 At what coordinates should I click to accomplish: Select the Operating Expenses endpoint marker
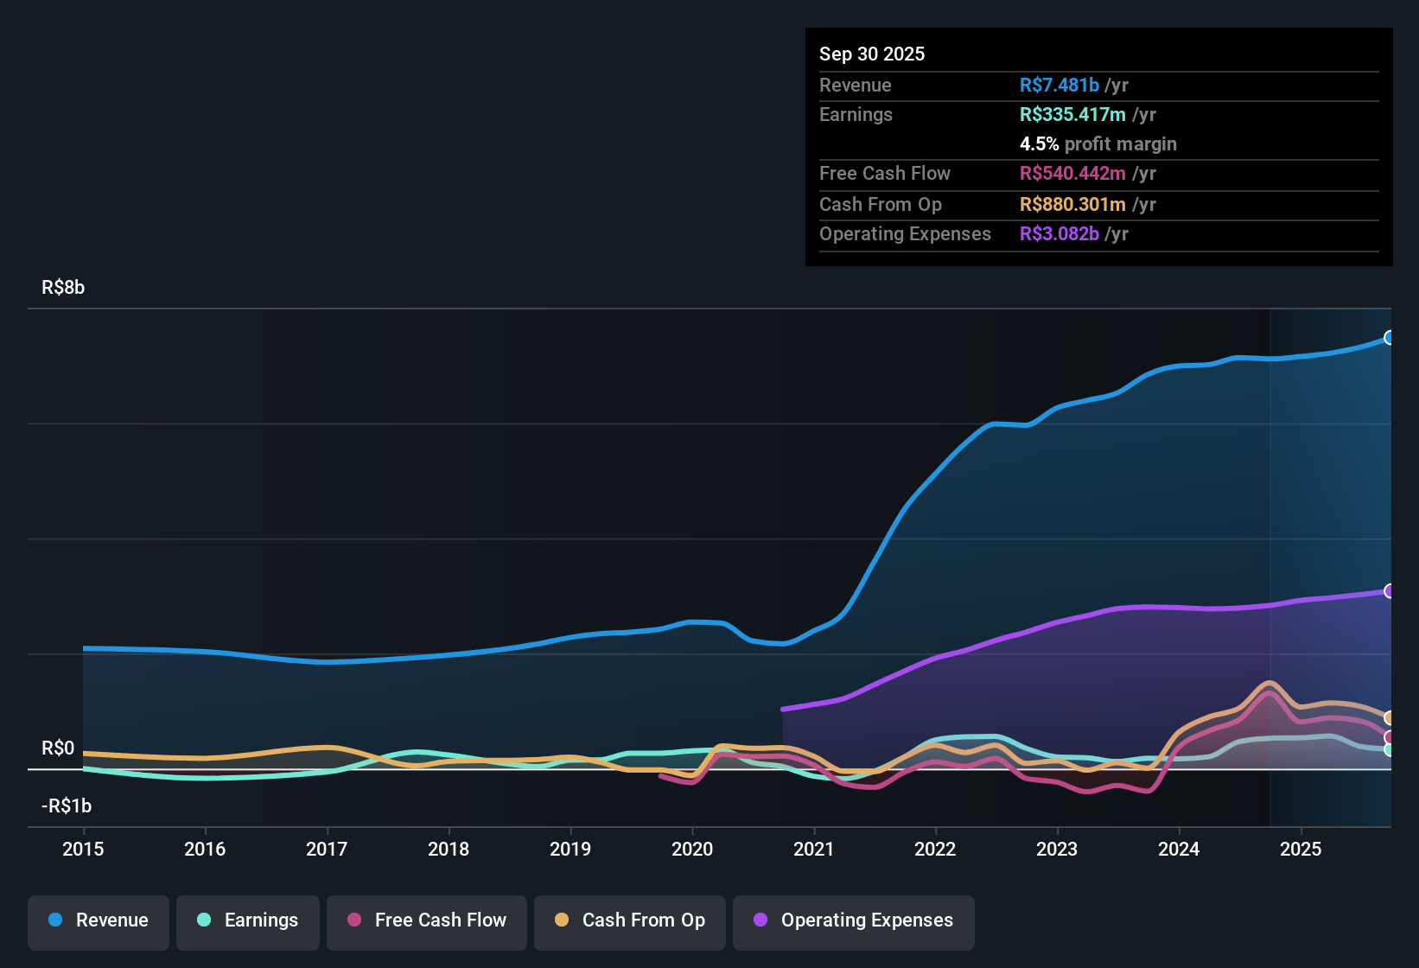click(1390, 591)
